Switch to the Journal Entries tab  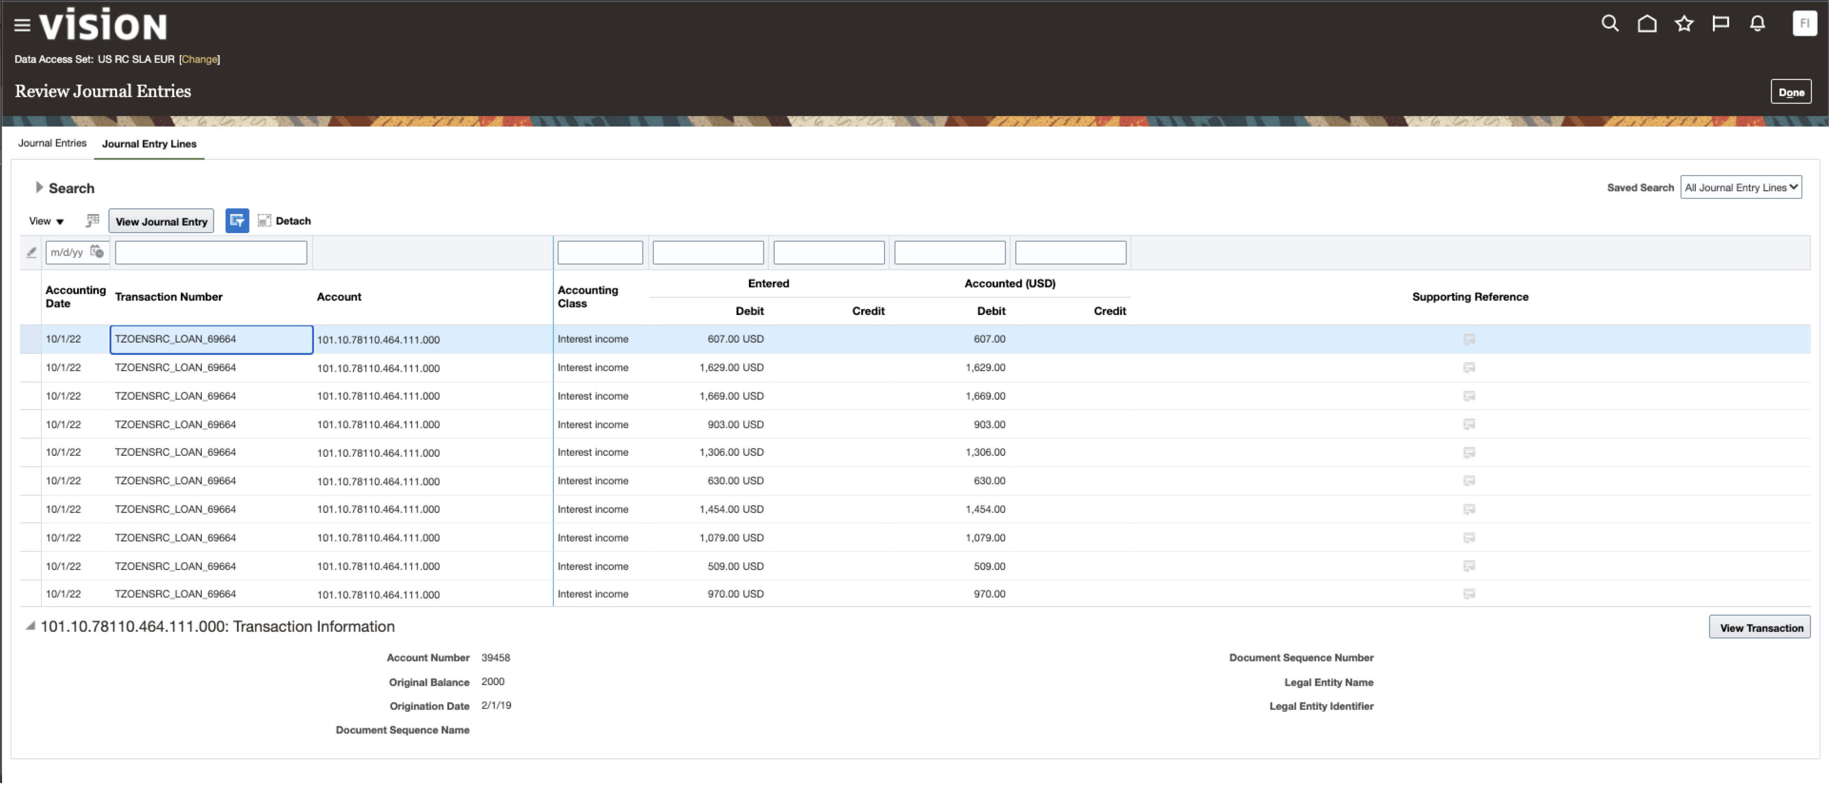pyautogui.click(x=52, y=143)
